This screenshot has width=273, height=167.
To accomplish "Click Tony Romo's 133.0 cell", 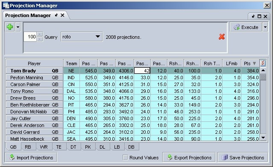I will (x=193, y=91).
